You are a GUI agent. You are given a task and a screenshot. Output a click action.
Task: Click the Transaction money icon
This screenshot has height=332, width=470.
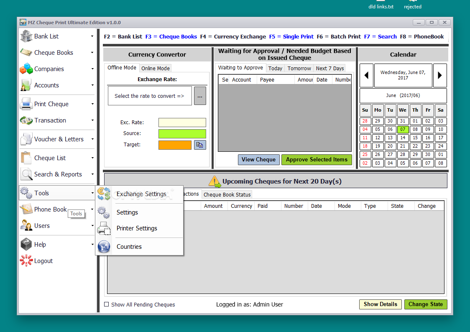point(26,120)
